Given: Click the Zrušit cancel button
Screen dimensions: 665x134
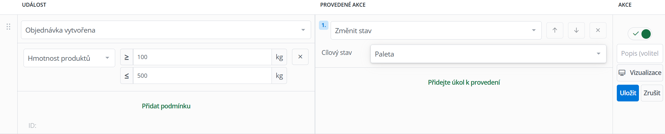Looking at the screenshot, I should tap(652, 93).
